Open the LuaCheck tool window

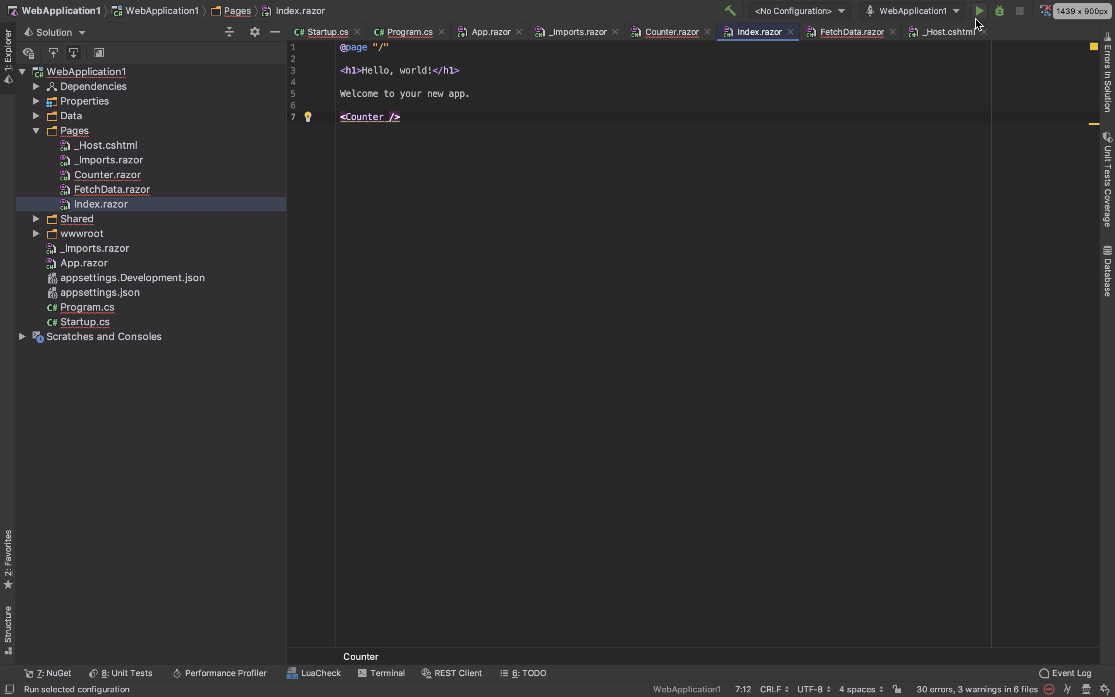(313, 673)
